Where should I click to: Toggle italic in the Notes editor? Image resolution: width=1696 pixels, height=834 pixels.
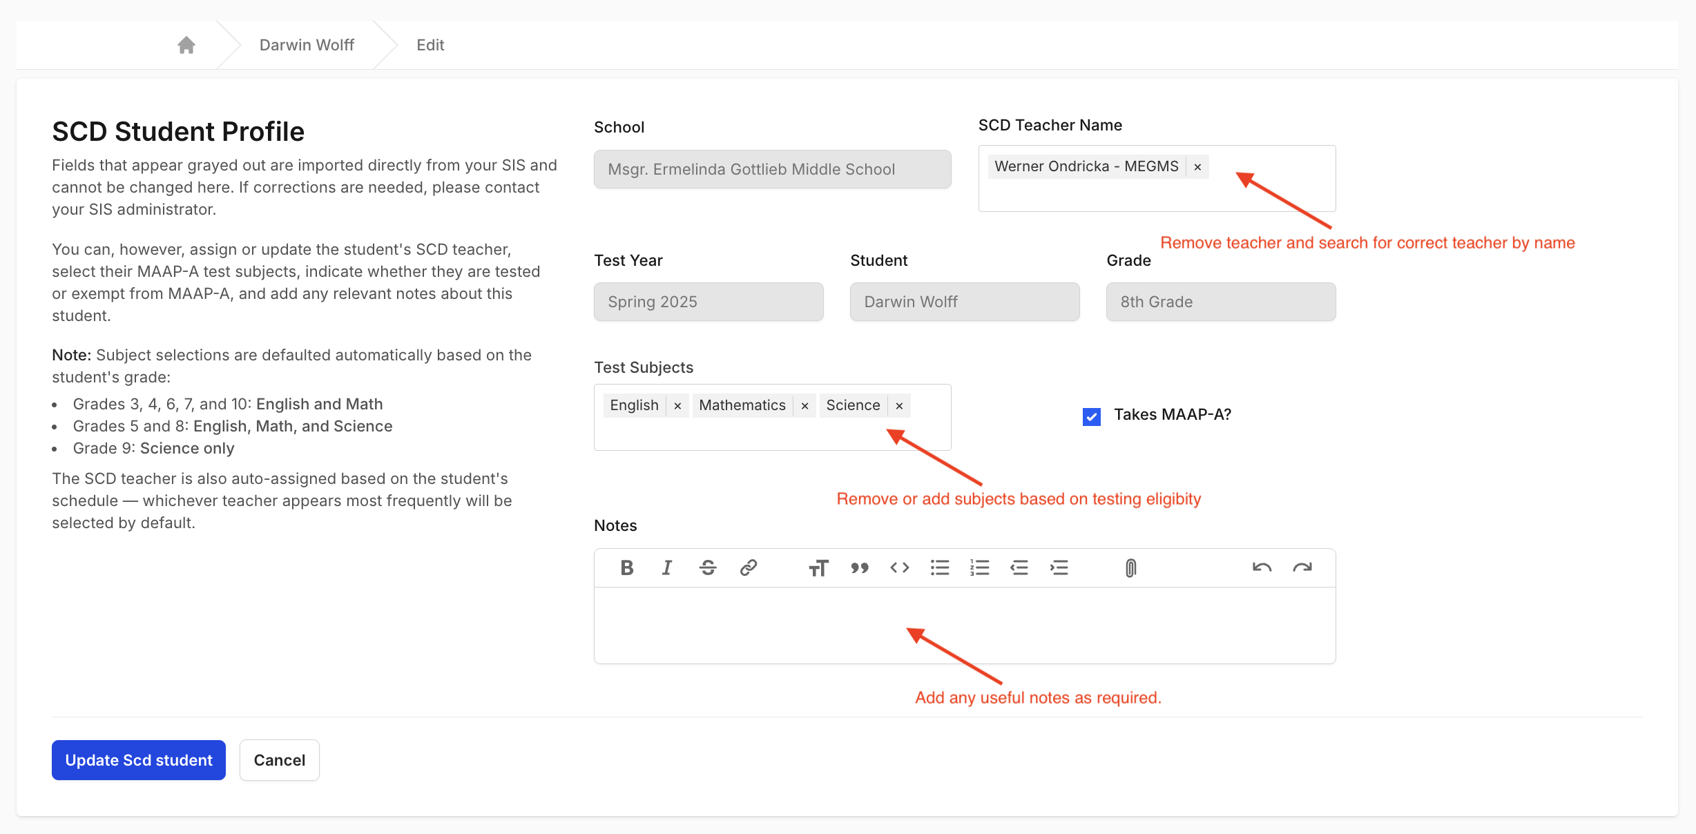click(667, 568)
